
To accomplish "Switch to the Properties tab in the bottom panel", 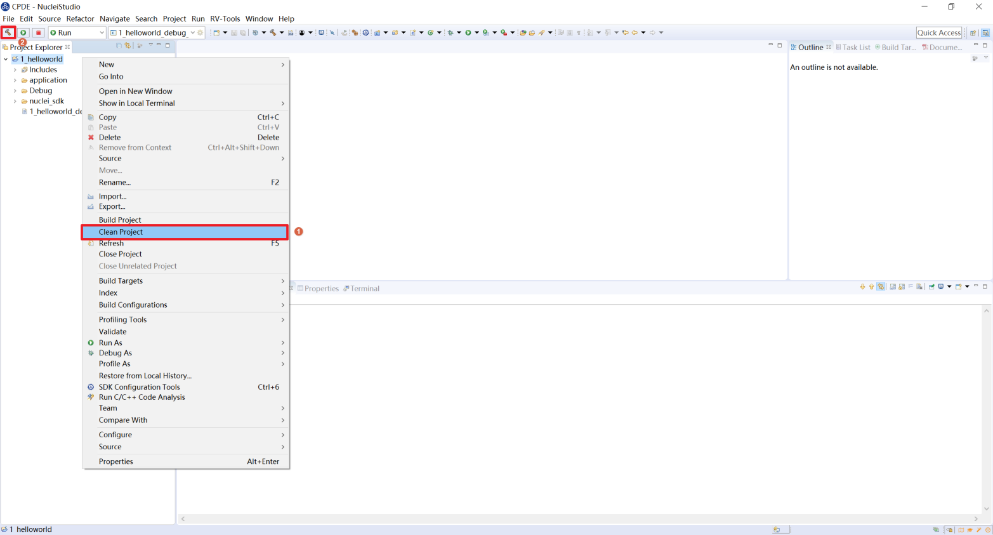I will pos(319,289).
